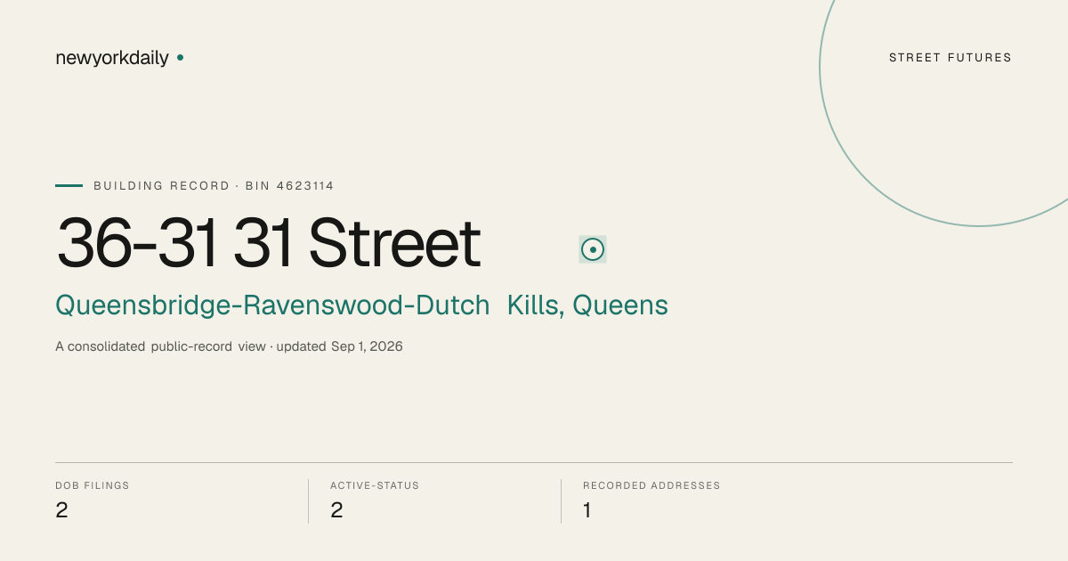This screenshot has width=1068, height=561.
Task: Click the DOB Filings count of 2
Action: [61, 510]
